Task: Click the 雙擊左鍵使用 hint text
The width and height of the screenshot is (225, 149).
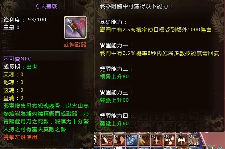Action: (20, 137)
